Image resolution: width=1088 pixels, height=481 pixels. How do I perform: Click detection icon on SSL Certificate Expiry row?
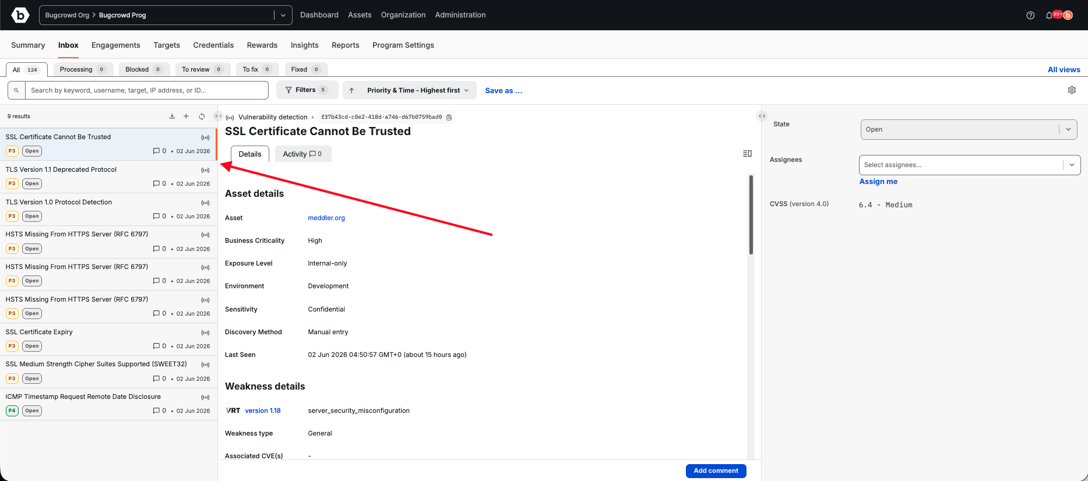[205, 333]
